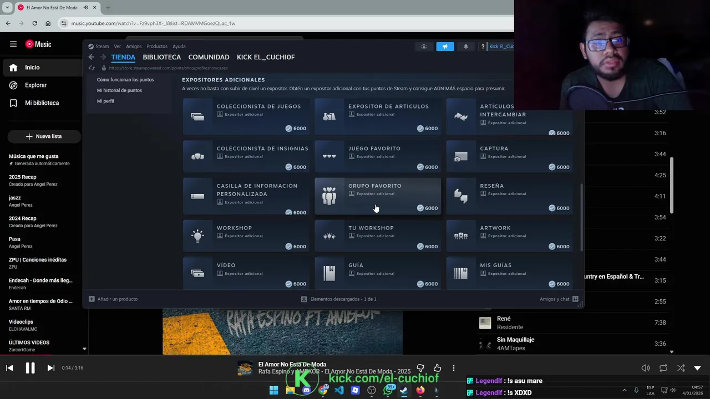Open the Amigos menu in Steam
This screenshot has width=710, height=399.
[x=134, y=47]
